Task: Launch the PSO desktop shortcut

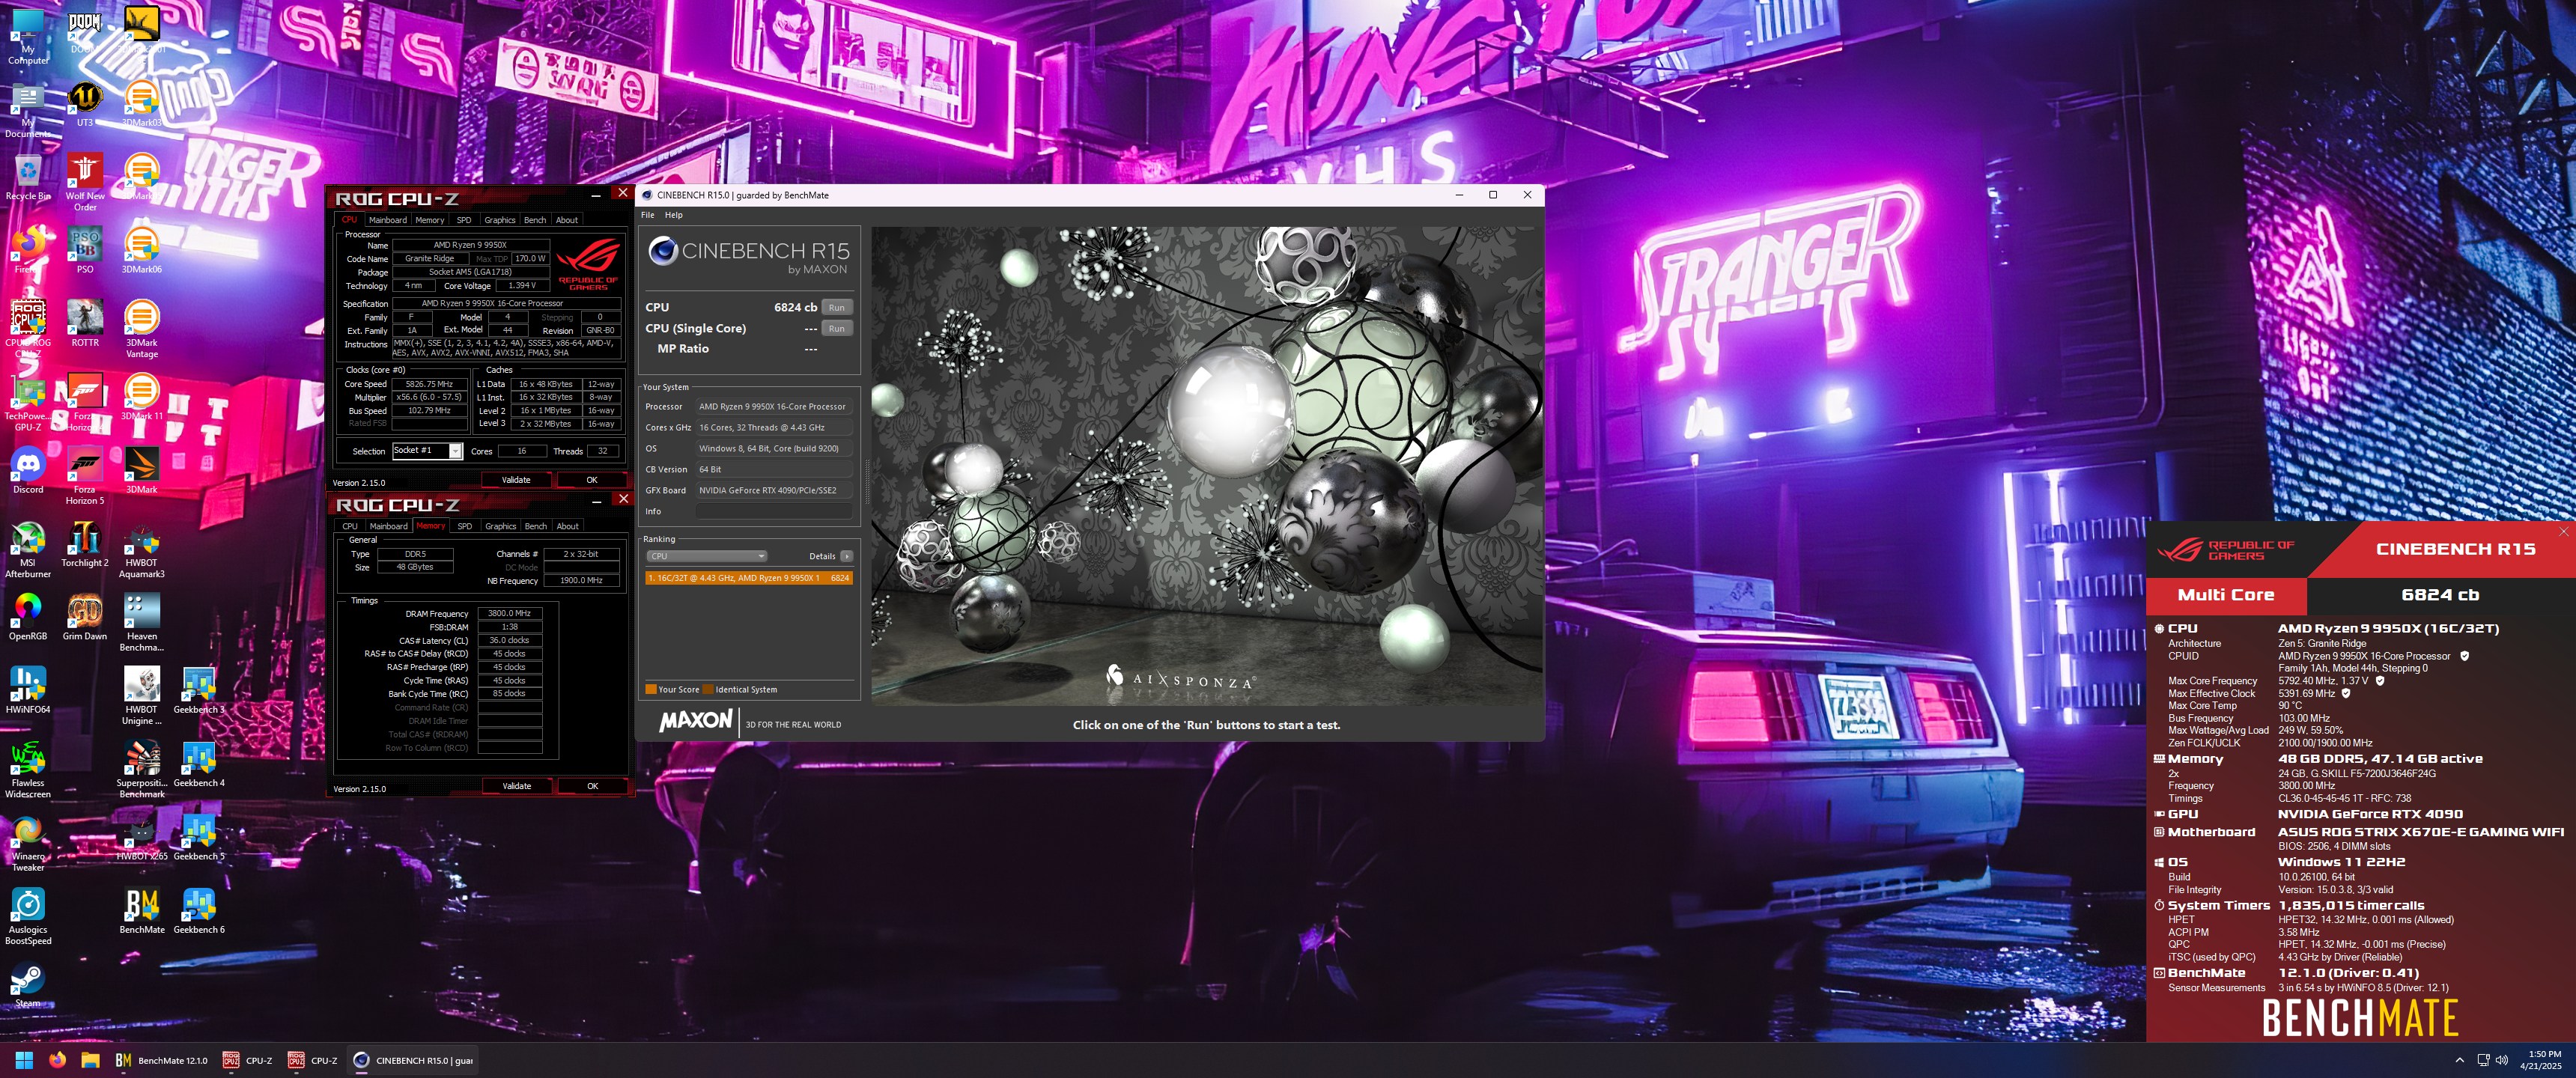Action: tap(85, 251)
